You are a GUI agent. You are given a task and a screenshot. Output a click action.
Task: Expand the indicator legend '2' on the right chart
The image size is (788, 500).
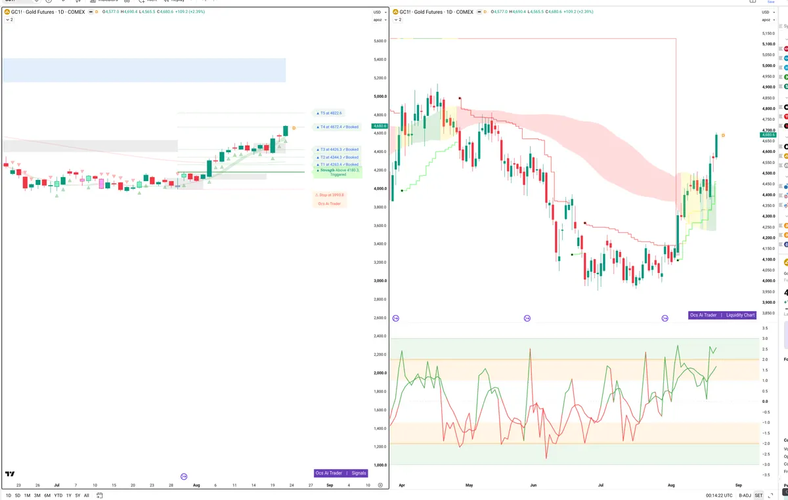coord(397,20)
